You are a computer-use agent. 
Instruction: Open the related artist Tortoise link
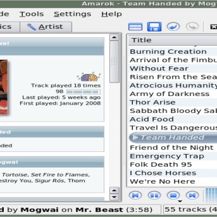pyautogui.click(x=15, y=175)
